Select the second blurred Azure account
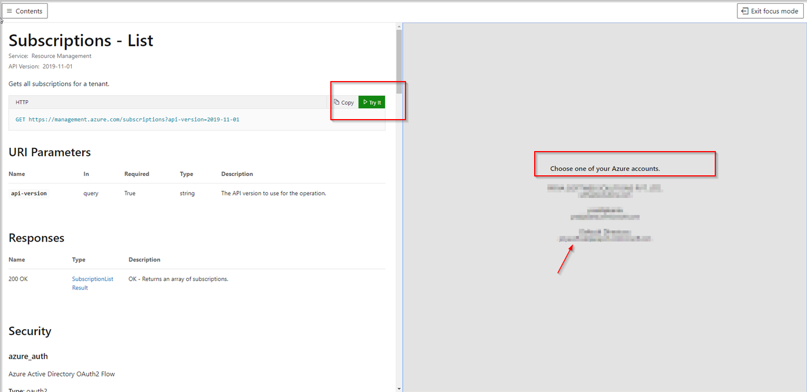The image size is (807, 392). (605, 214)
